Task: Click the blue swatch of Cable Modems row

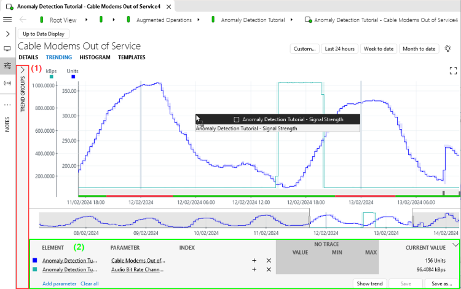Action: pos(34,260)
